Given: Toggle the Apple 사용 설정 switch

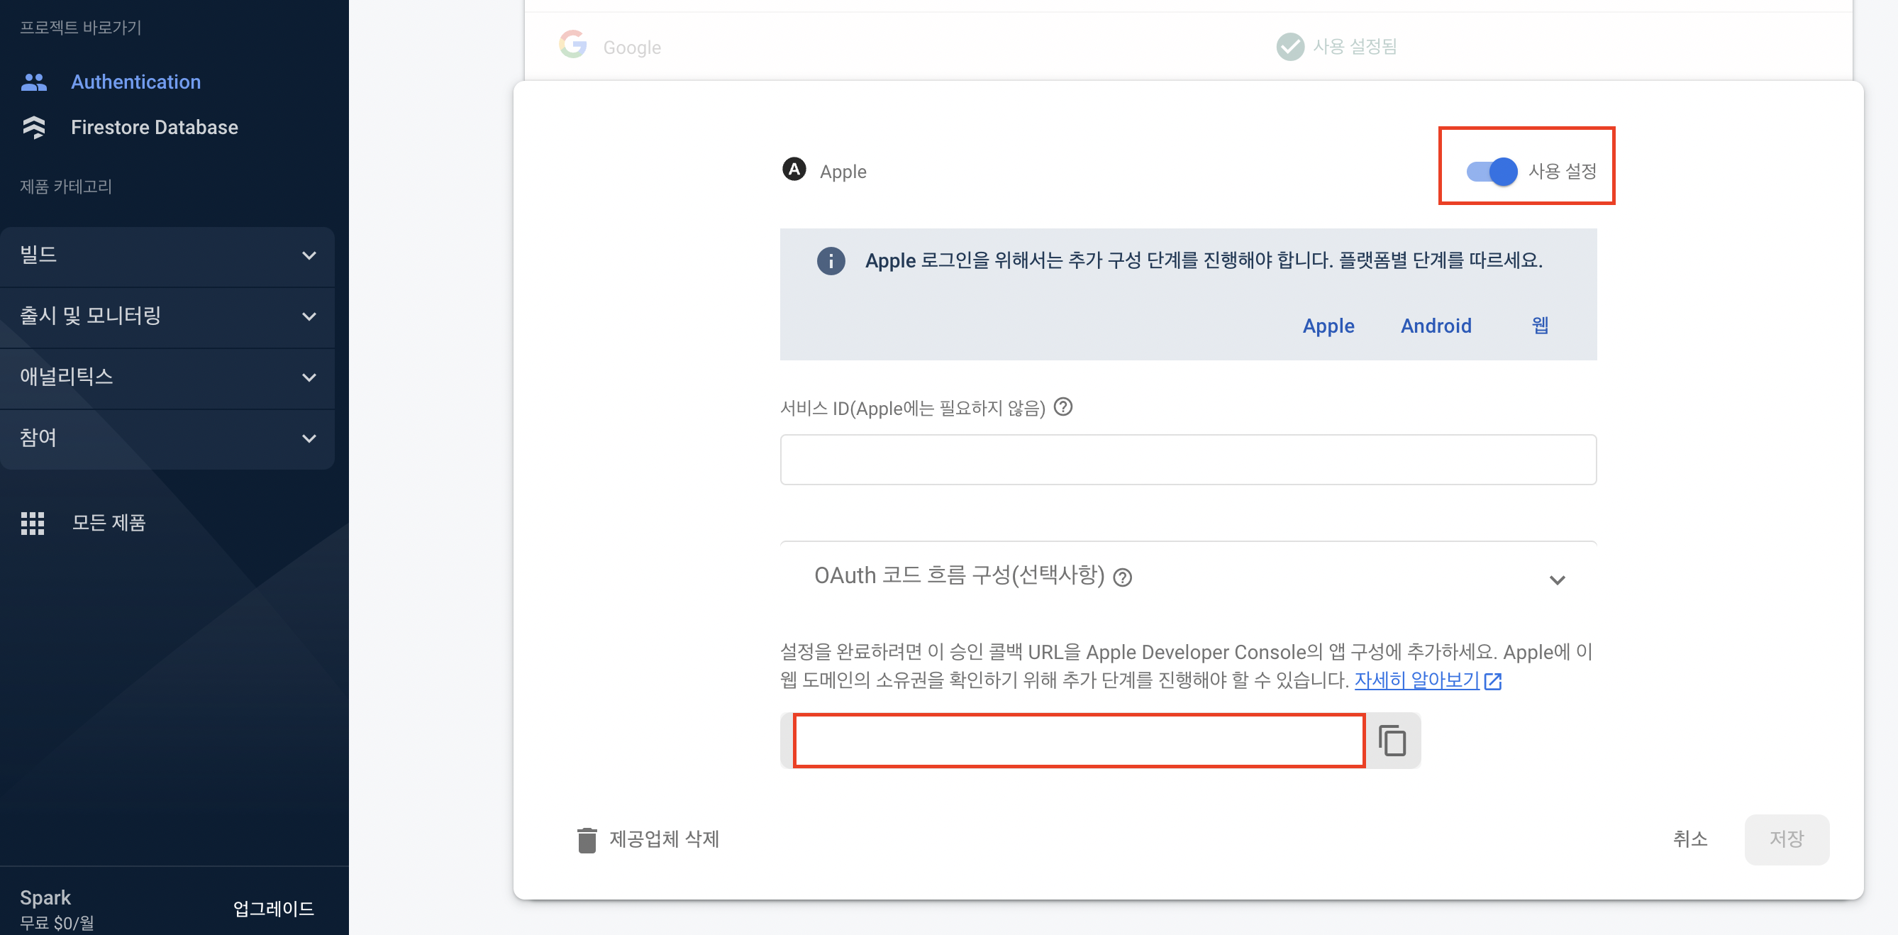Looking at the screenshot, I should (1492, 172).
